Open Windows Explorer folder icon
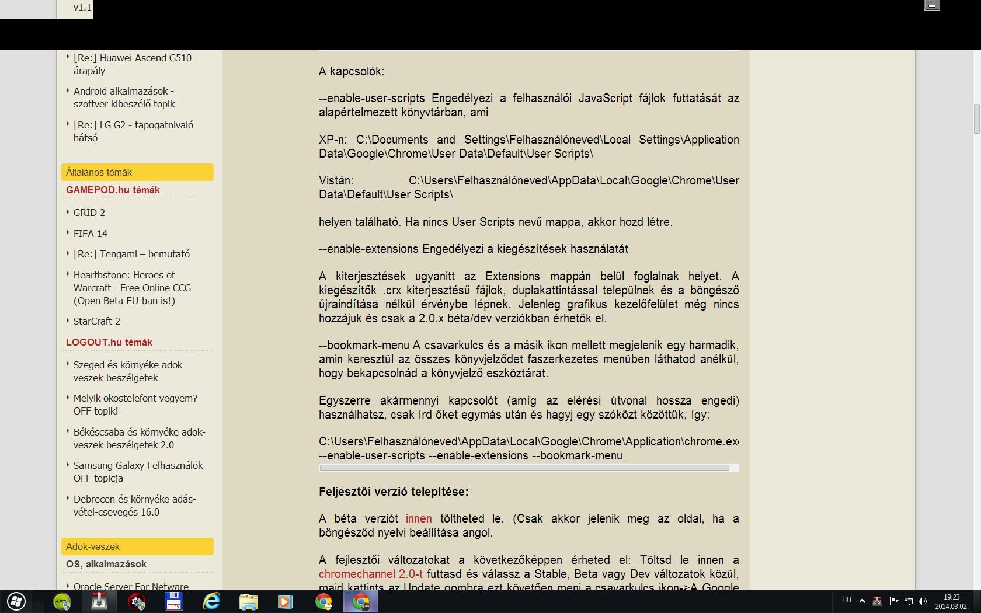Screen dimensions: 981x613 coord(249,601)
